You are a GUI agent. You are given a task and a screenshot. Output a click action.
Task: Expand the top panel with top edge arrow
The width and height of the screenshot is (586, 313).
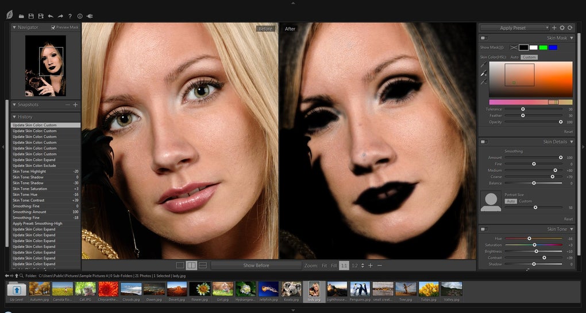click(x=293, y=3)
